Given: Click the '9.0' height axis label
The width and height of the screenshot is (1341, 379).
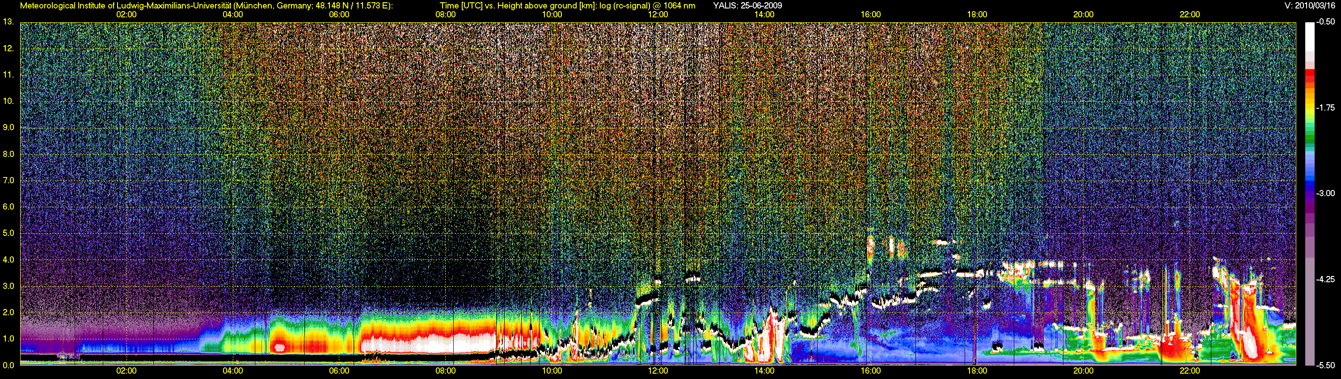Looking at the screenshot, I should click(x=8, y=127).
